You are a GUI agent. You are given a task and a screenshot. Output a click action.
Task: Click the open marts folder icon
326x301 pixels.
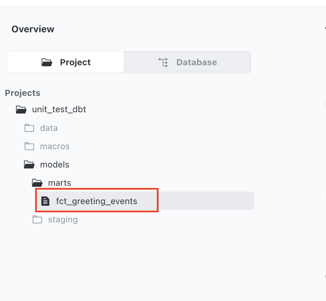point(37,183)
